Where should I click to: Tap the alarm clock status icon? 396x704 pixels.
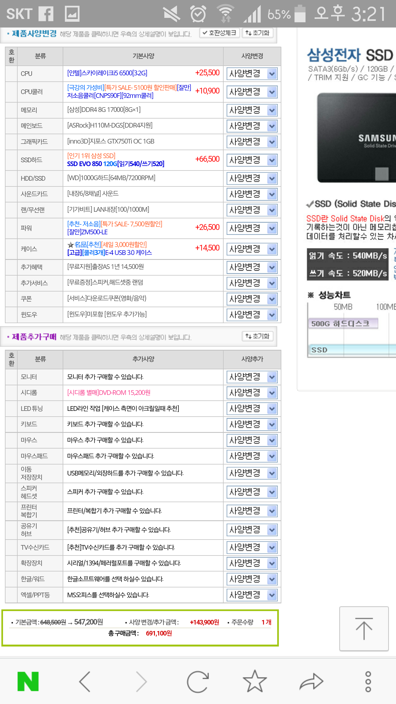pos(198,14)
